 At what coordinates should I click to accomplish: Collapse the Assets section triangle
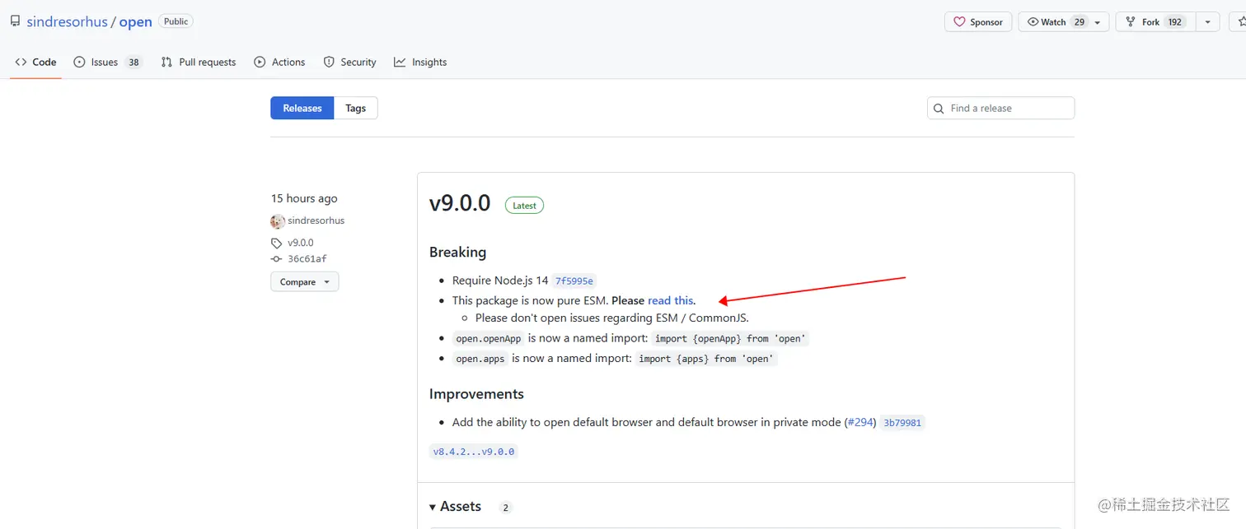[433, 507]
